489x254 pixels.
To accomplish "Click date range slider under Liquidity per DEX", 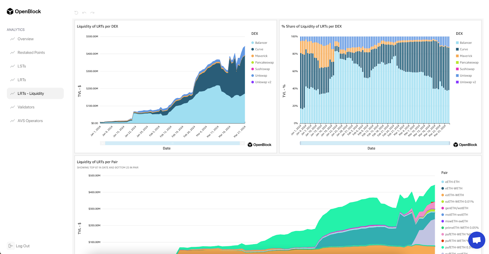I will click(172, 143).
